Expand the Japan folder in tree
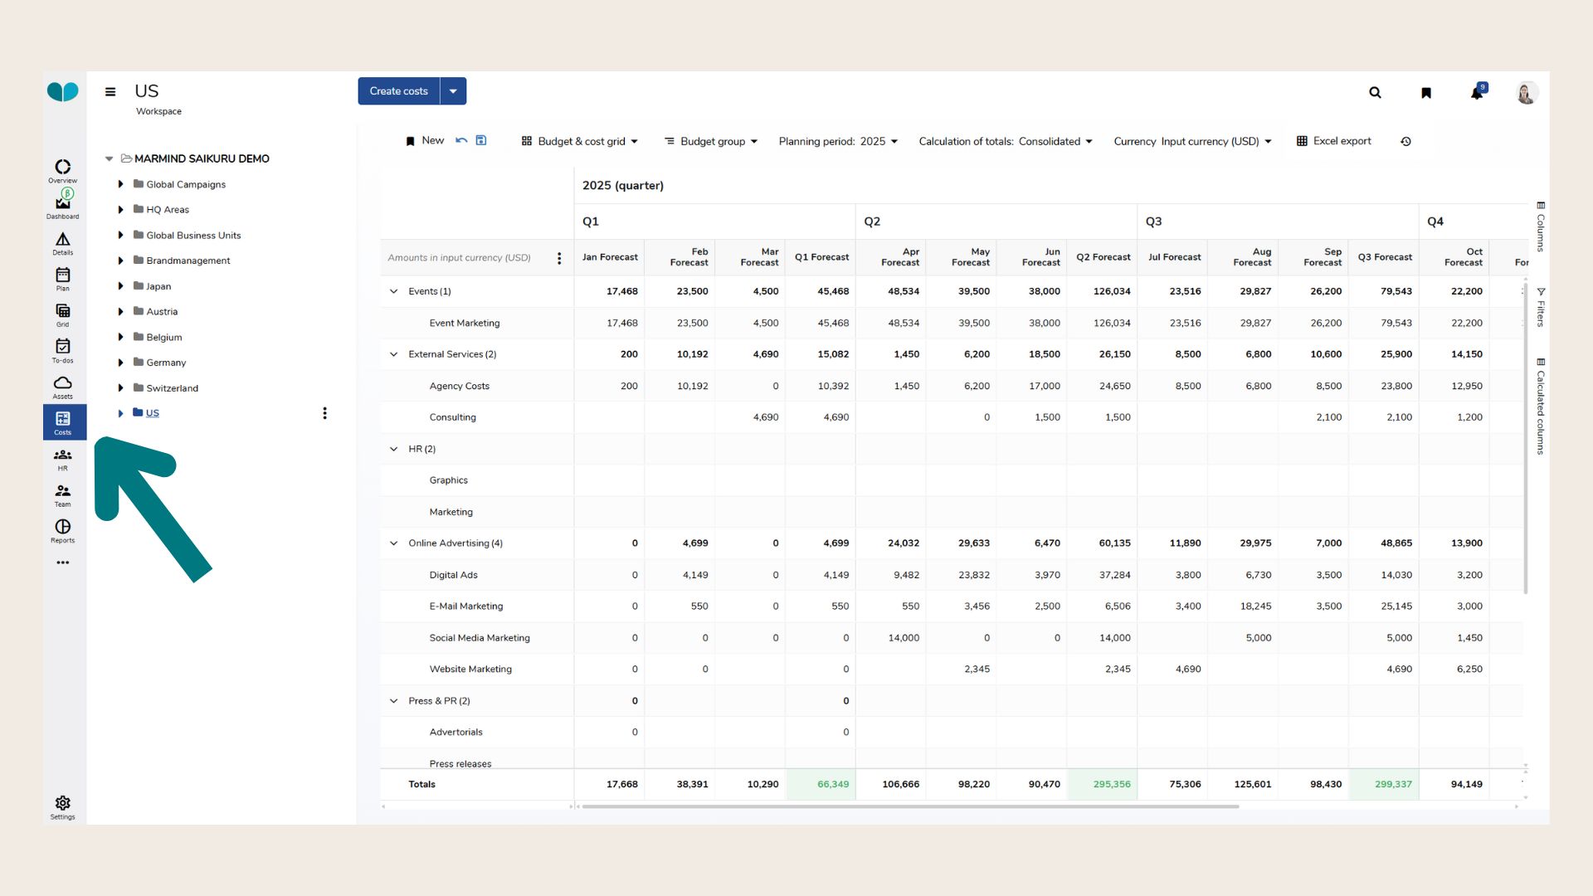Image resolution: width=1593 pixels, height=896 pixels. coord(120,286)
